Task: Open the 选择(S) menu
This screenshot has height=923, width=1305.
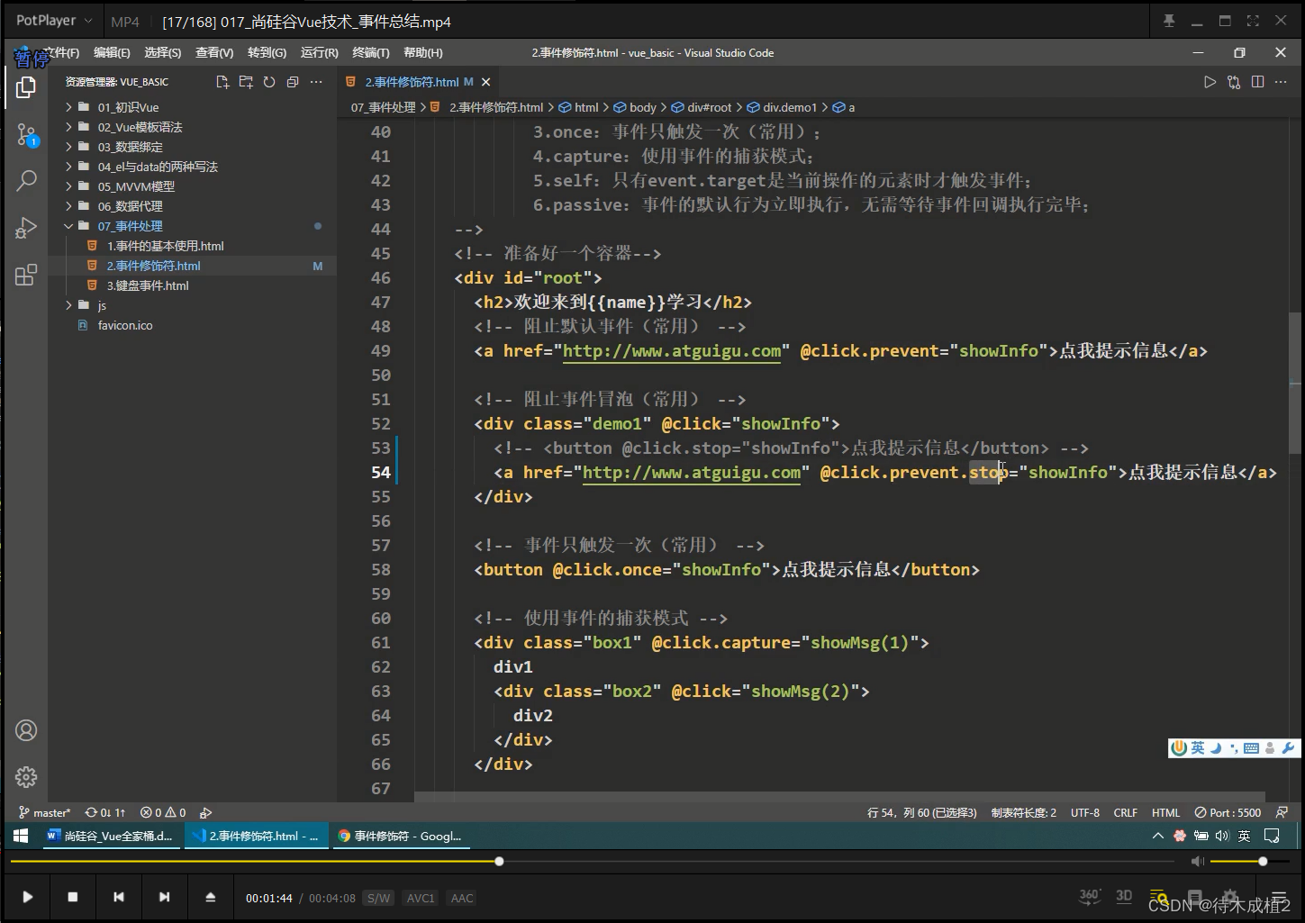Action: pos(163,52)
